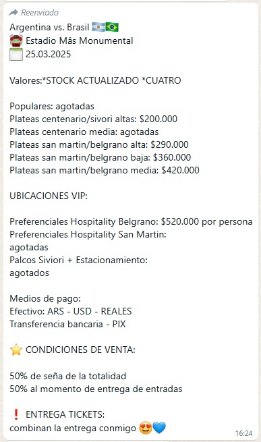Click the heart-eyes emoji
Screen dimensions: 261x442
[x=146, y=428]
